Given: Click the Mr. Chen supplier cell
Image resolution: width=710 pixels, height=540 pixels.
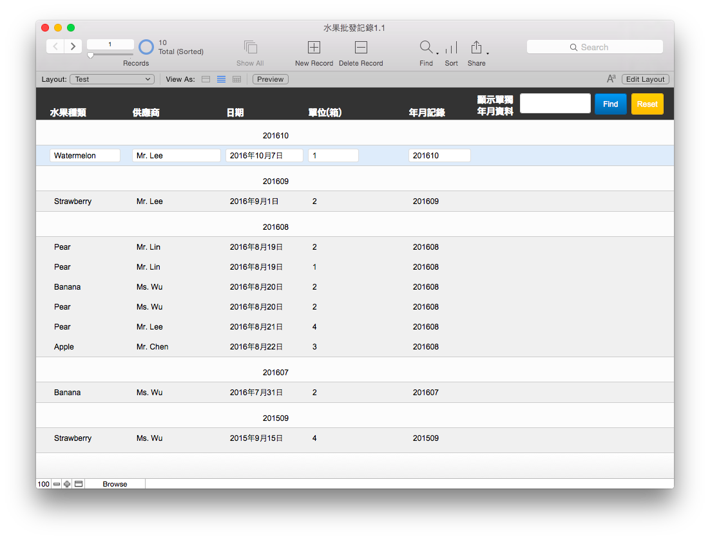Looking at the screenshot, I should [x=152, y=347].
